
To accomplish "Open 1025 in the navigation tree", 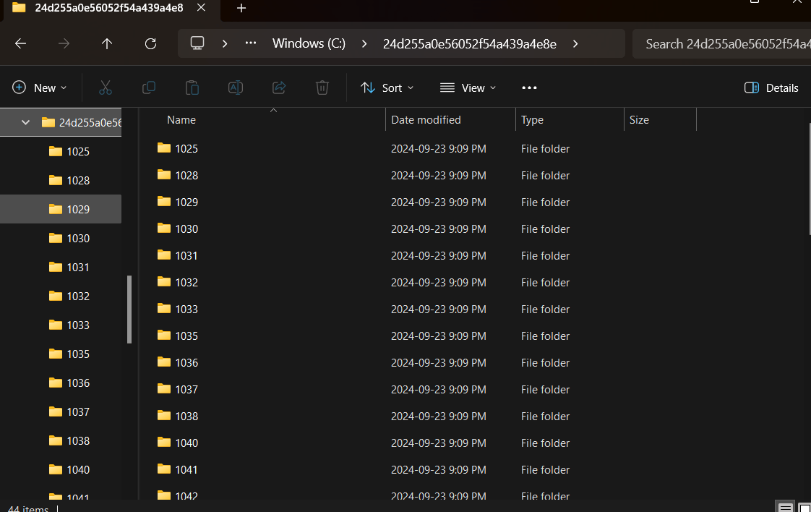I will [61, 152].
